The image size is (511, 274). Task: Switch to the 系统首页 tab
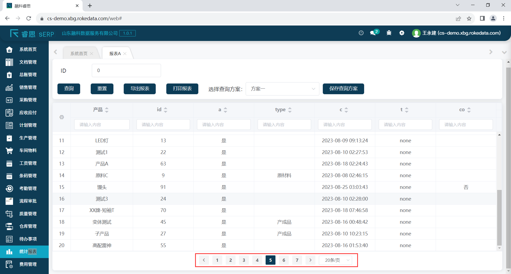click(x=79, y=53)
